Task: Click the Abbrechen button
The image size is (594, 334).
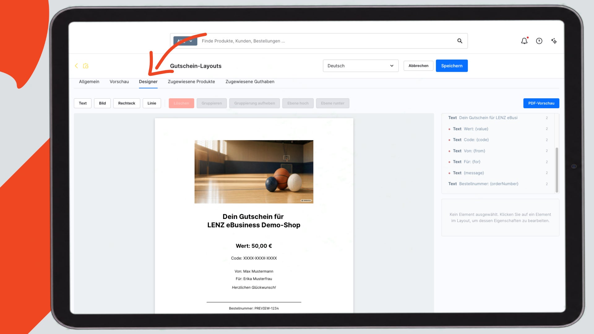Action: 418,66
